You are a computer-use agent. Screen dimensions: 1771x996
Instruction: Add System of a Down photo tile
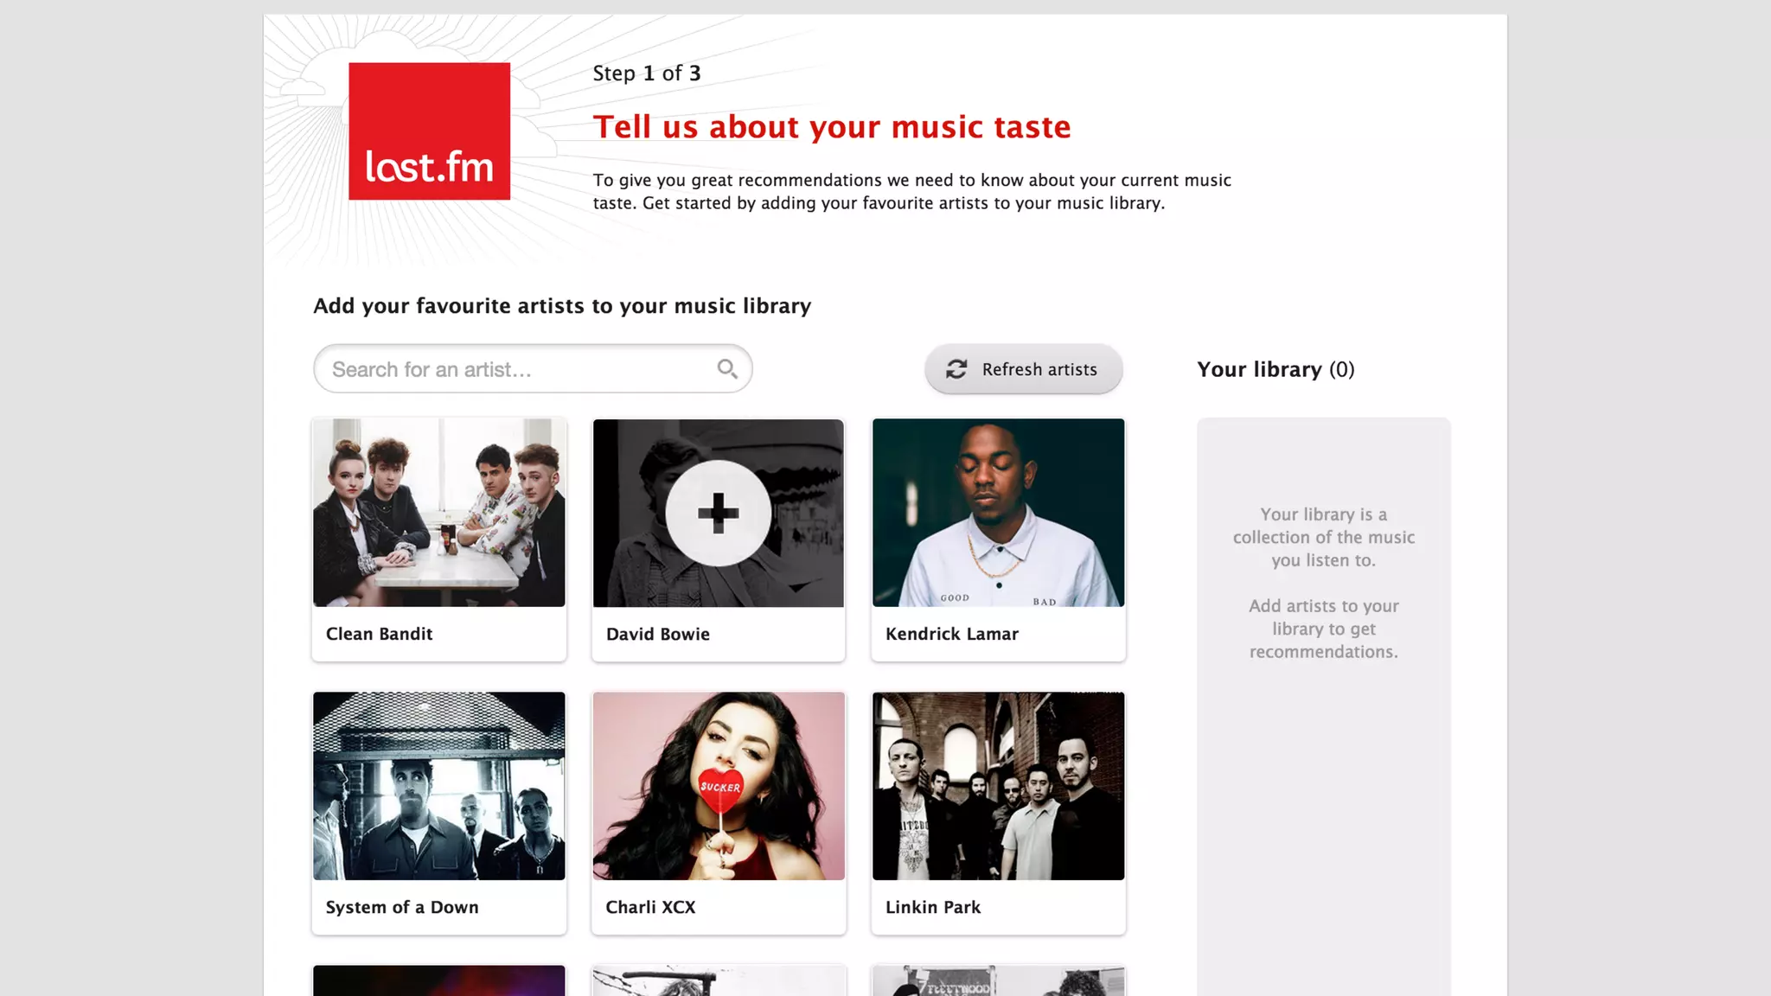tap(439, 786)
